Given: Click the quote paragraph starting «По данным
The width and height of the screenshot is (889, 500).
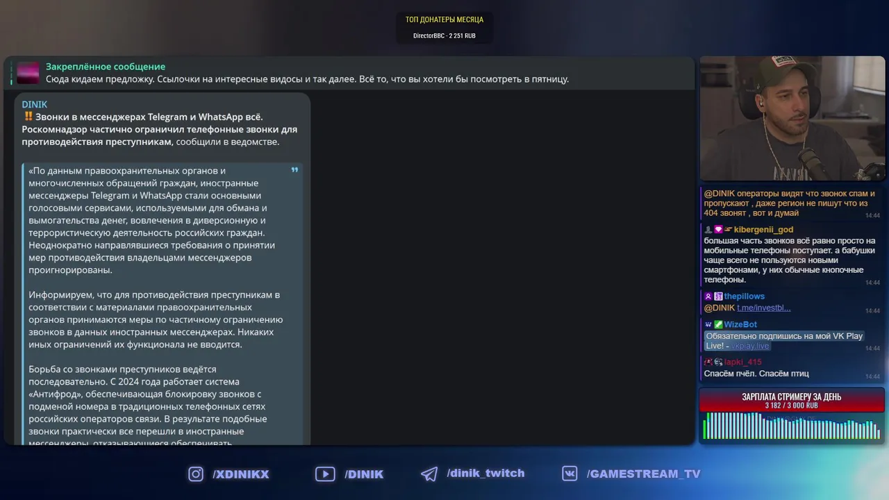Looking at the screenshot, I should point(153,220).
